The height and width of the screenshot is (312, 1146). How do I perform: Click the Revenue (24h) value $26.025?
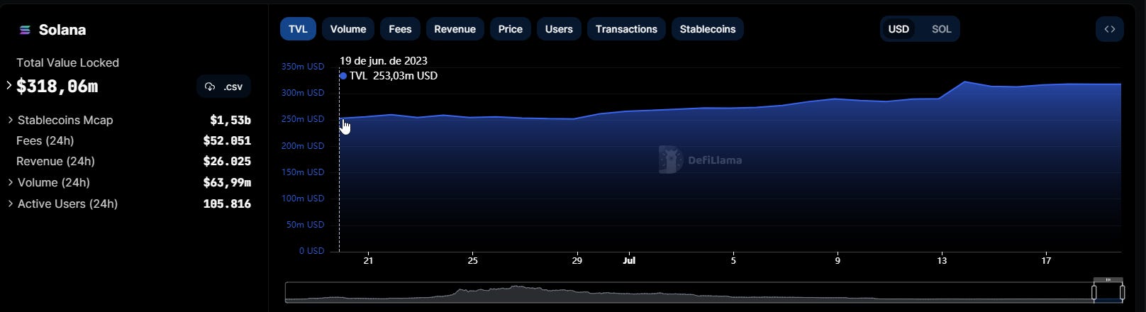tap(227, 161)
